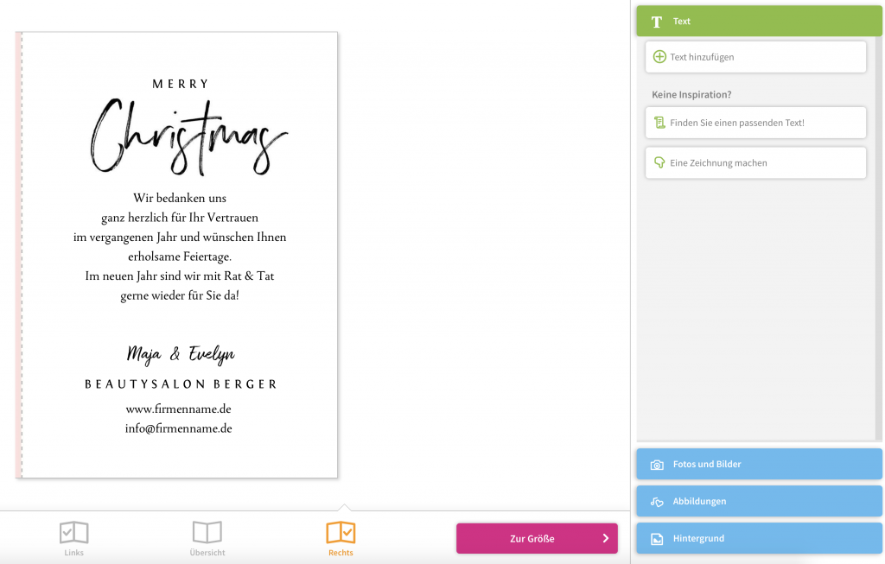Viewport: 885px width, 564px height.
Task: Select the Christmas script headline on the card
Action: [x=189, y=137]
